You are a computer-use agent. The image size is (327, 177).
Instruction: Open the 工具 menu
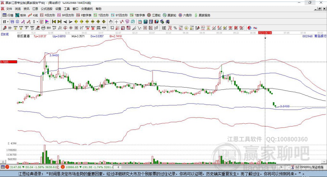click(x=67, y=9)
